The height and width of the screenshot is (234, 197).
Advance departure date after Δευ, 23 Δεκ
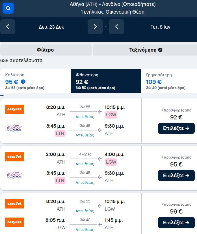tap(95, 27)
